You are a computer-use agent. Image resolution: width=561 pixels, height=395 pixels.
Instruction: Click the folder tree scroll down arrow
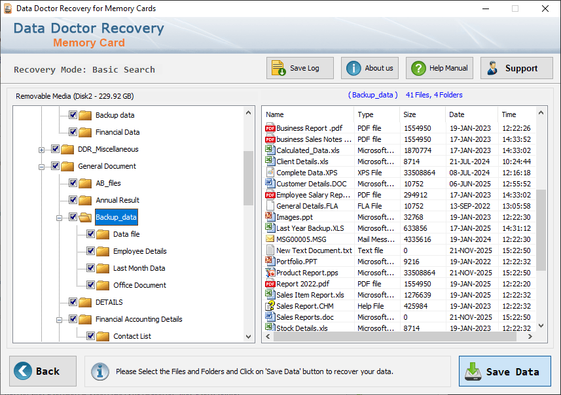coord(248,336)
